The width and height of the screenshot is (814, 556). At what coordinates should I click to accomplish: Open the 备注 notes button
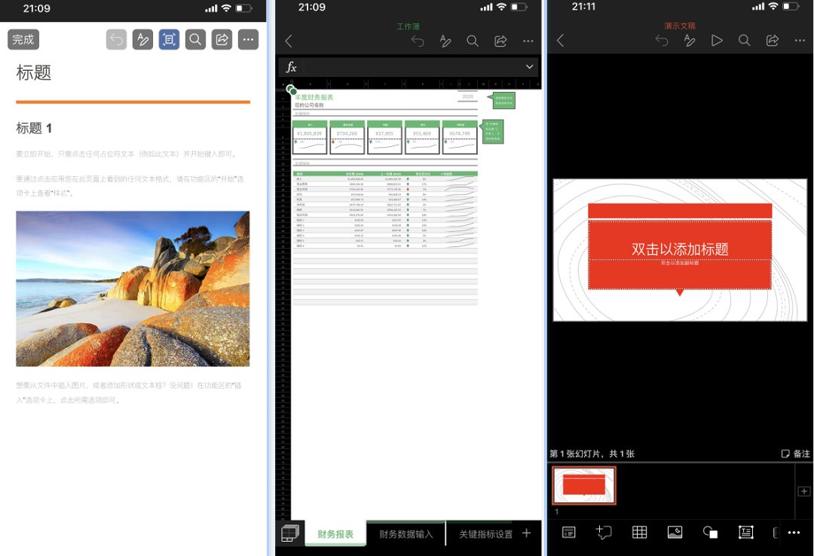point(795,454)
